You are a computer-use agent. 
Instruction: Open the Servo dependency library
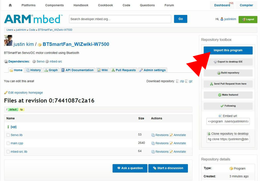click(40, 61)
